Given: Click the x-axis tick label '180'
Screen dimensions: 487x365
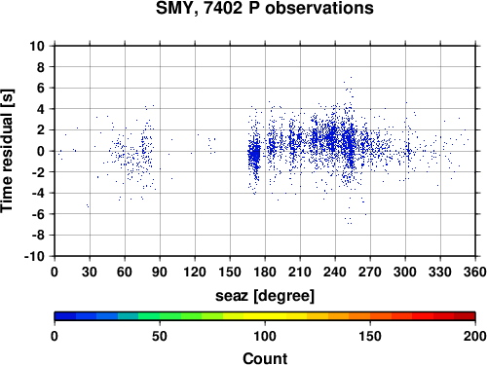Looking at the screenshot, I should coord(265,272).
